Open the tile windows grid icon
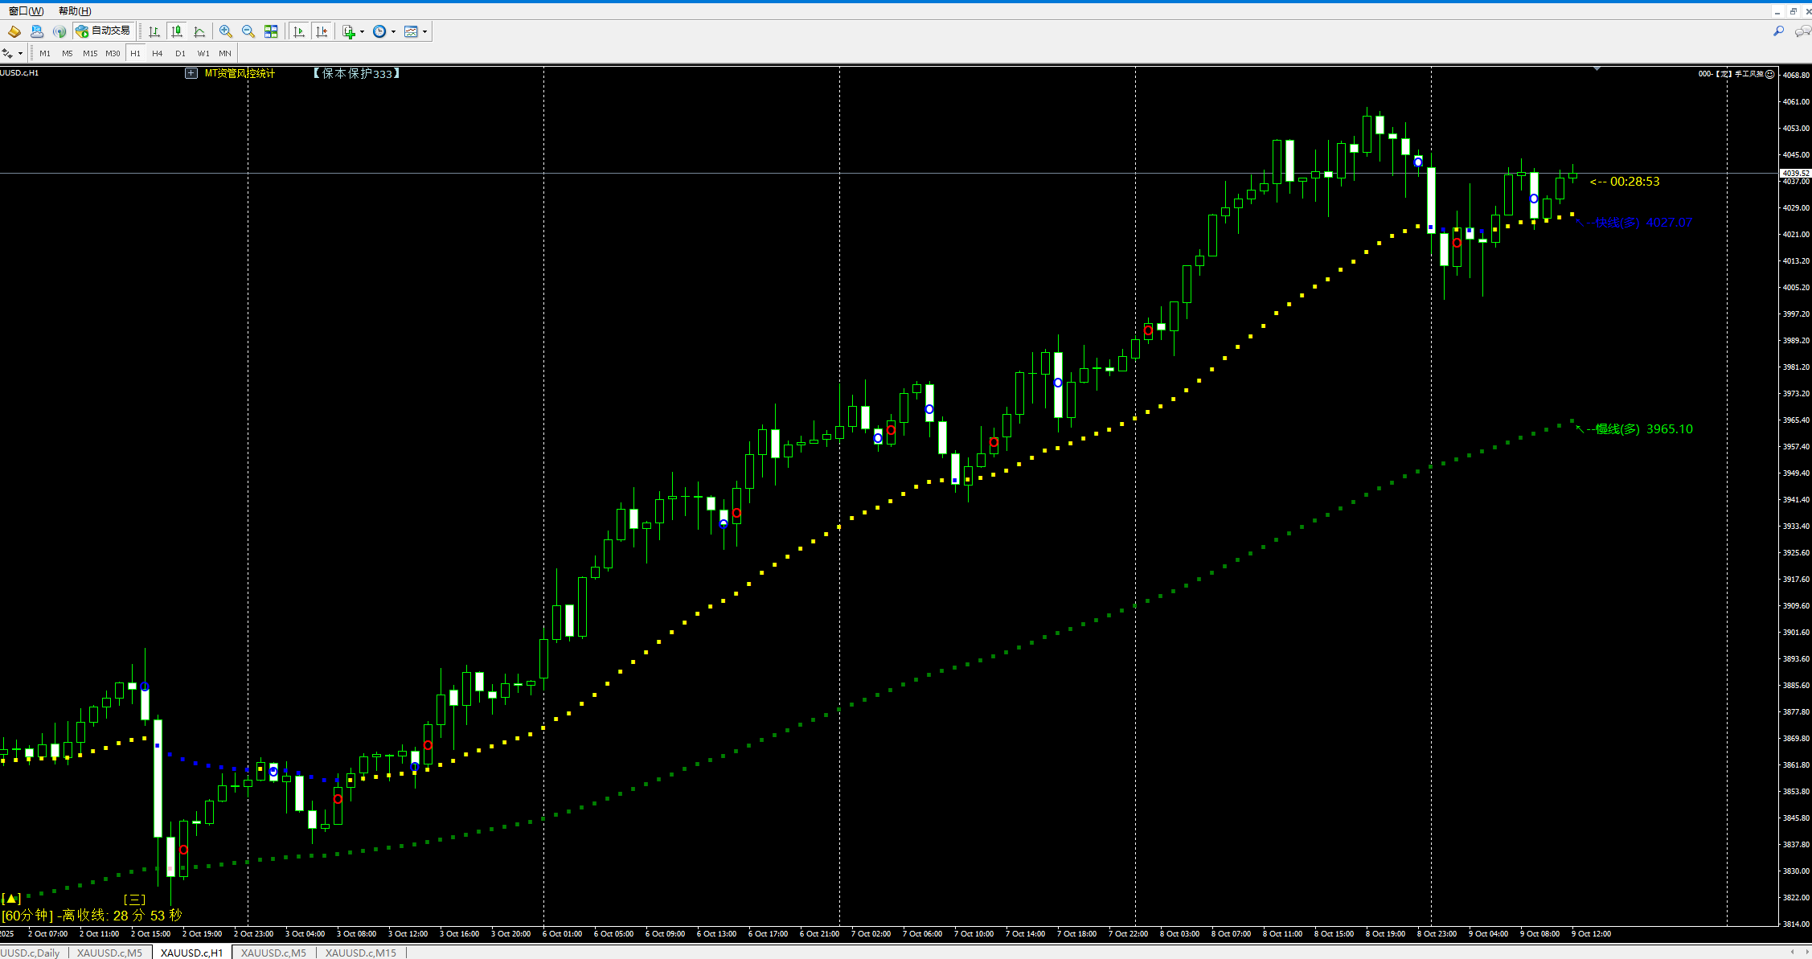Image resolution: width=1812 pixels, height=959 pixels. pos(271,31)
